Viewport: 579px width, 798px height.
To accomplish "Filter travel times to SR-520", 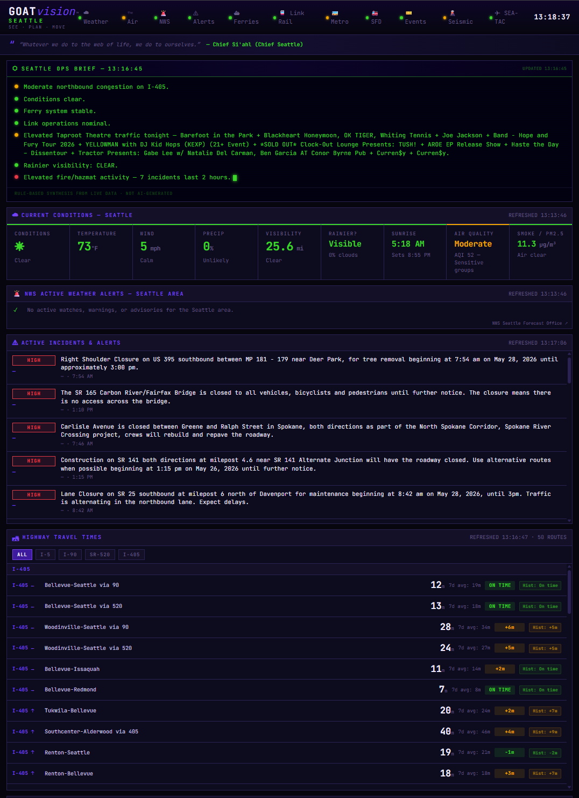I will pyautogui.click(x=100, y=555).
